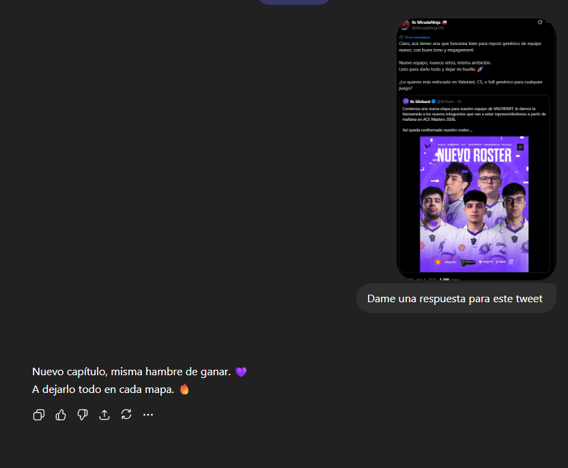Open the attached tweet screenshot thumbnail
Image resolution: width=568 pixels, height=468 pixels.
pyautogui.click(x=477, y=149)
